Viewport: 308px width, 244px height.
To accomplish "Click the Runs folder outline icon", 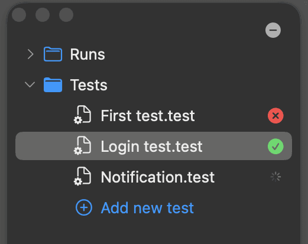I will click(x=53, y=54).
